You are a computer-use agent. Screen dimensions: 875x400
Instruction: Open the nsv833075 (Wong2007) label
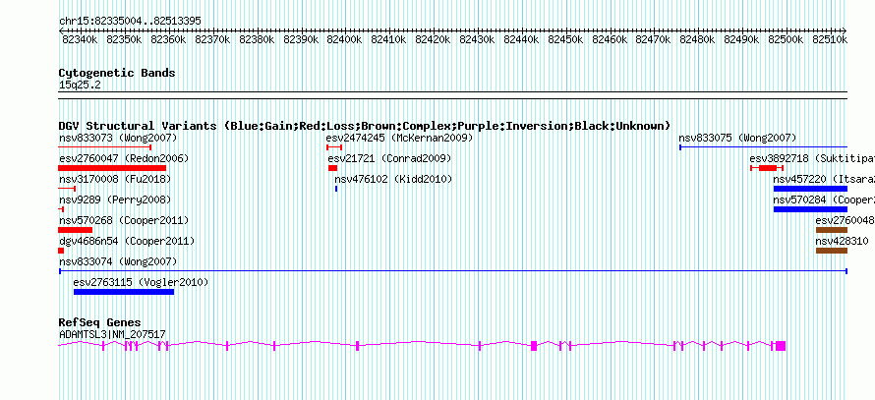click(737, 138)
